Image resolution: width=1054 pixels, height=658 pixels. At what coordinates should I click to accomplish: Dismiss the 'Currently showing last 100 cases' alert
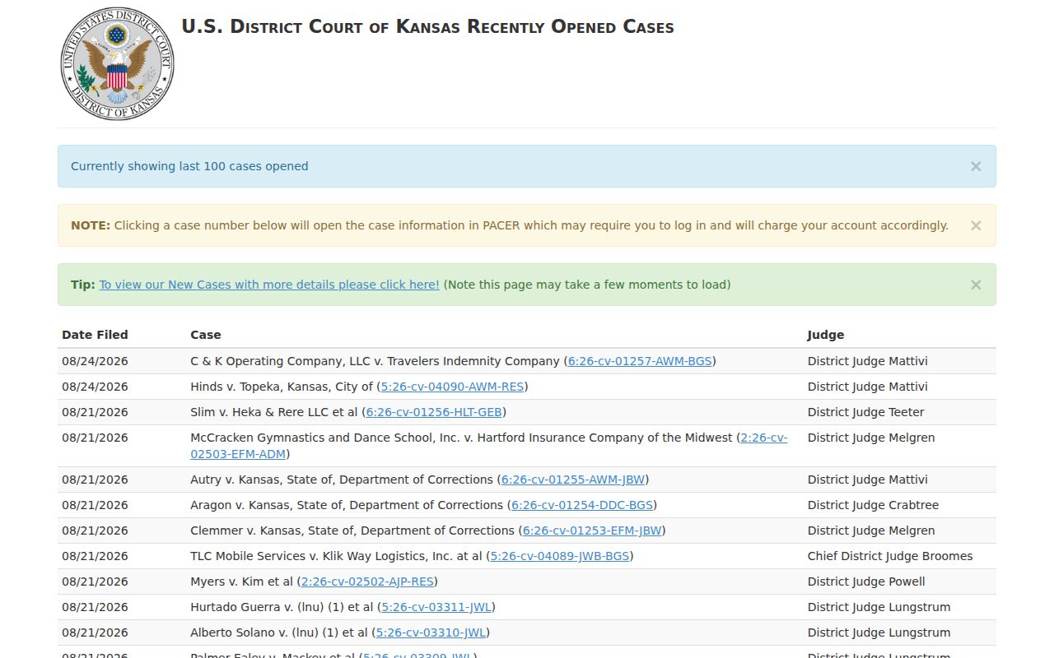point(976,166)
